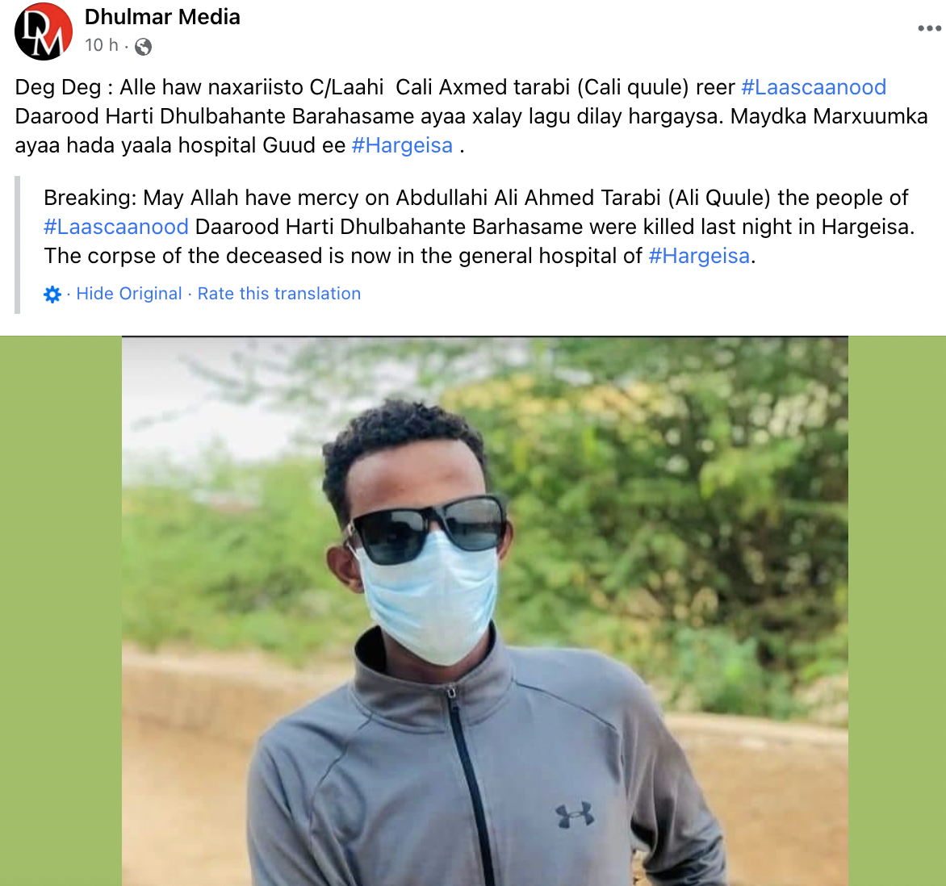Open the post's 10 h timestamp
This screenshot has width=946, height=886.
[x=102, y=45]
